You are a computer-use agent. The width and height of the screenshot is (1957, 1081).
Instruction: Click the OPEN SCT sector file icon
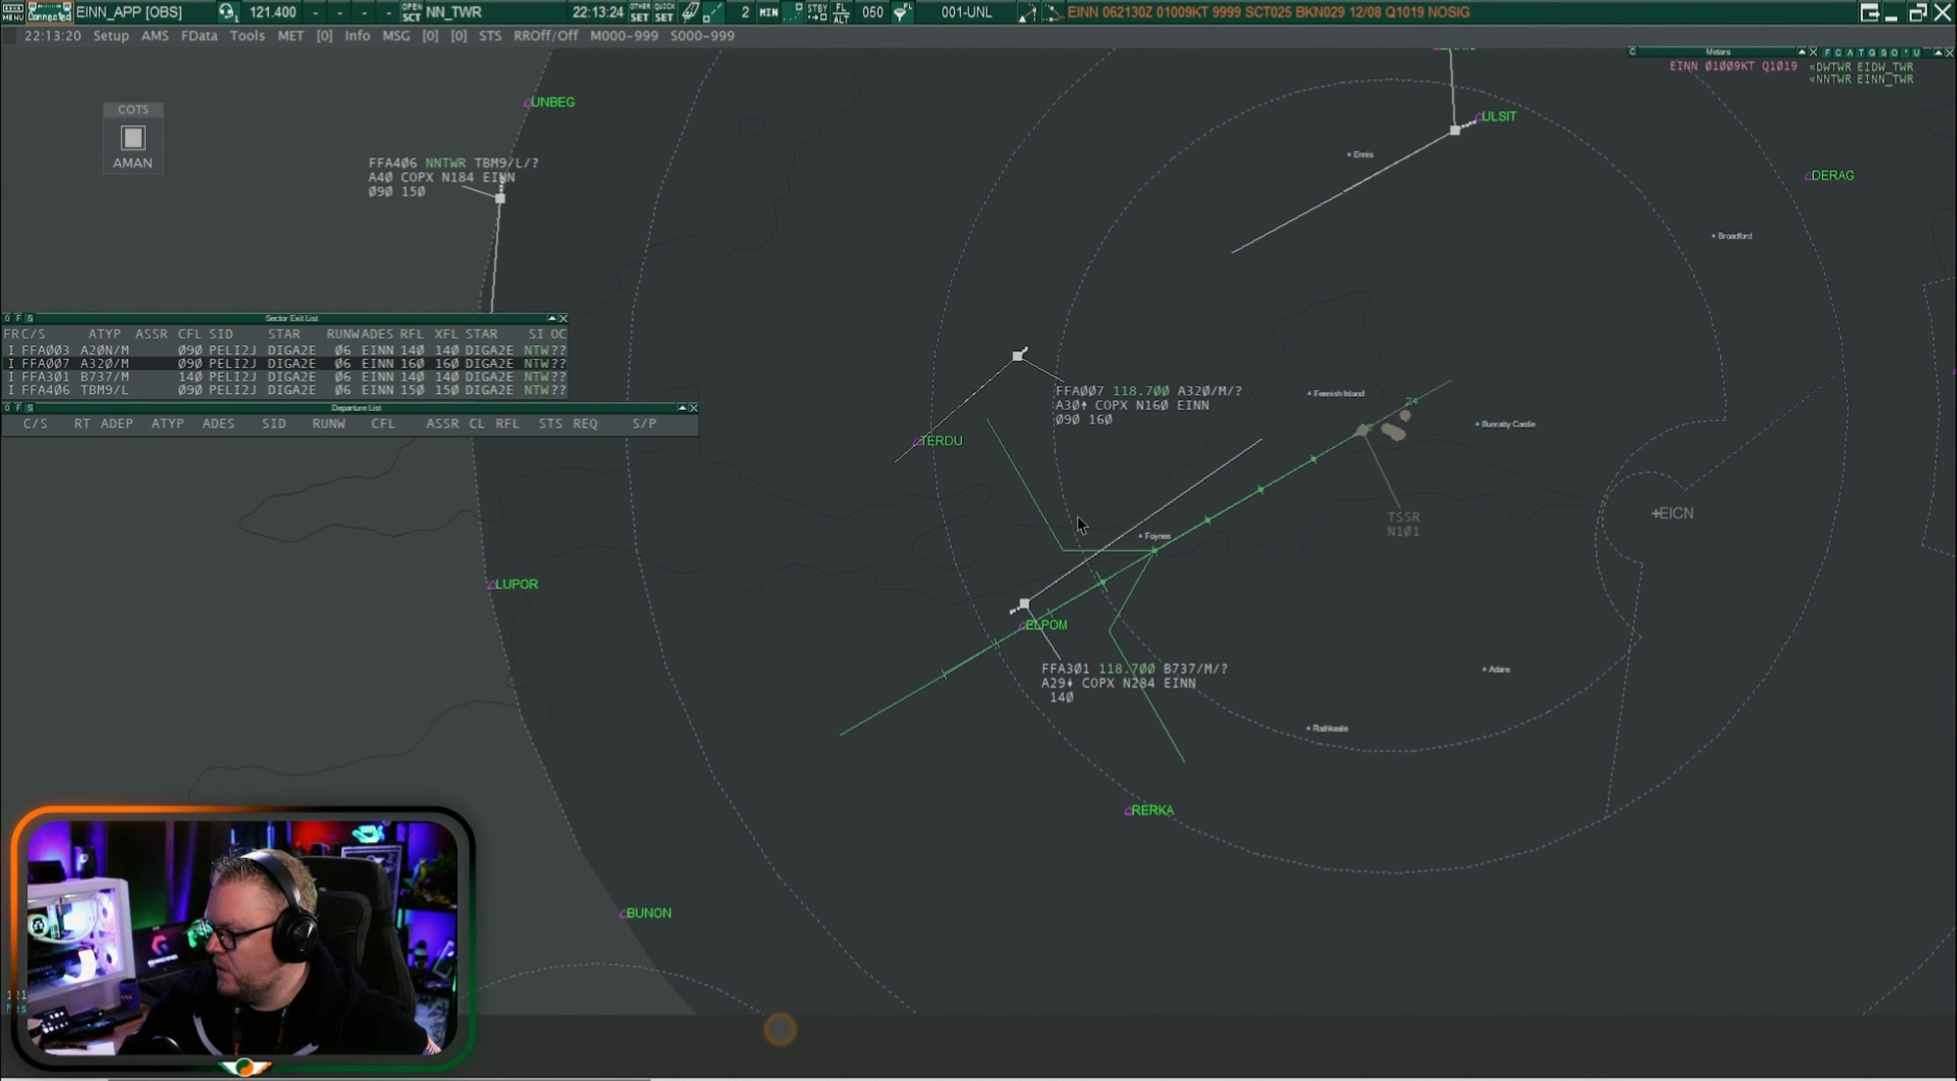coord(412,12)
